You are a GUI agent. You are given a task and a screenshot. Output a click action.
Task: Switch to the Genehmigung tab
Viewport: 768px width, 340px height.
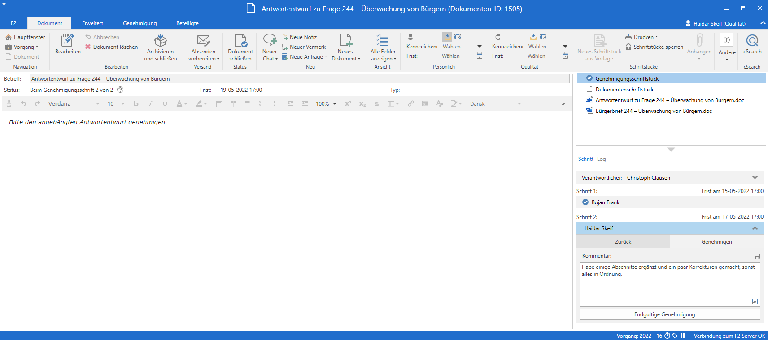[140, 23]
